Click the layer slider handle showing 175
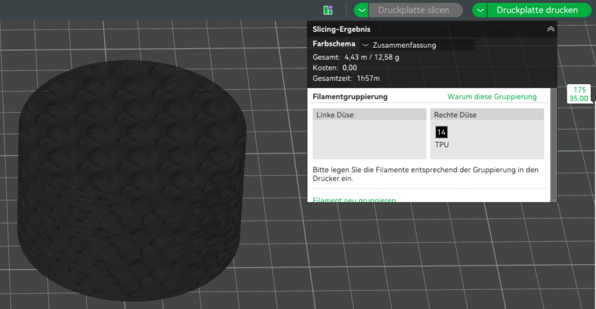The height and width of the screenshot is (309, 596). [579, 94]
